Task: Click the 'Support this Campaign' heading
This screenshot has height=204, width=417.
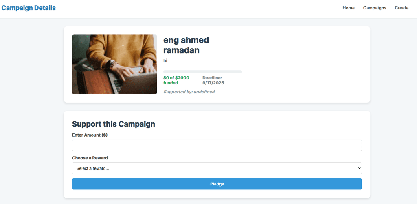Action: [x=114, y=124]
